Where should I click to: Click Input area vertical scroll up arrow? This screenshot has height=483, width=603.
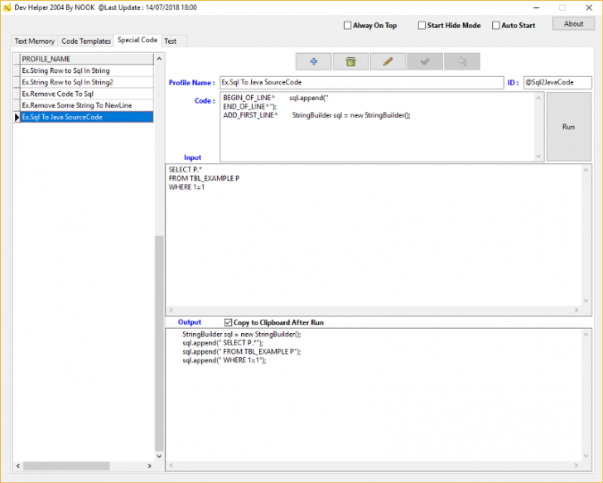pyautogui.click(x=586, y=170)
